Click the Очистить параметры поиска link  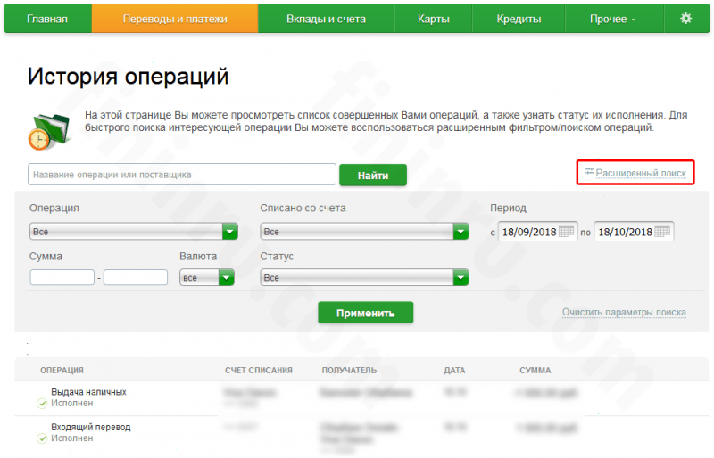(x=624, y=313)
